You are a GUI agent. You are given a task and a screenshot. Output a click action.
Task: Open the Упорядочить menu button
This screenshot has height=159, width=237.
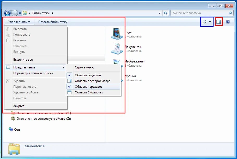pos(19,22)
